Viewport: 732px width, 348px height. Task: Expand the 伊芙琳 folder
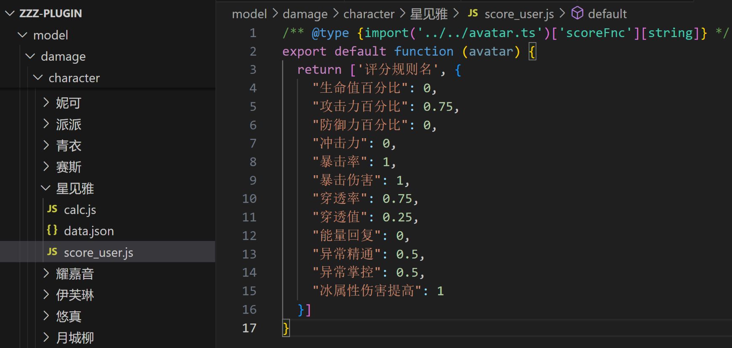pos(46,294)
